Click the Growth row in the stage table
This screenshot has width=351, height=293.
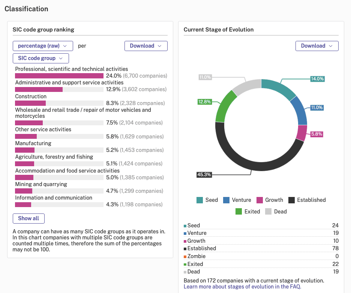[261, 241]
